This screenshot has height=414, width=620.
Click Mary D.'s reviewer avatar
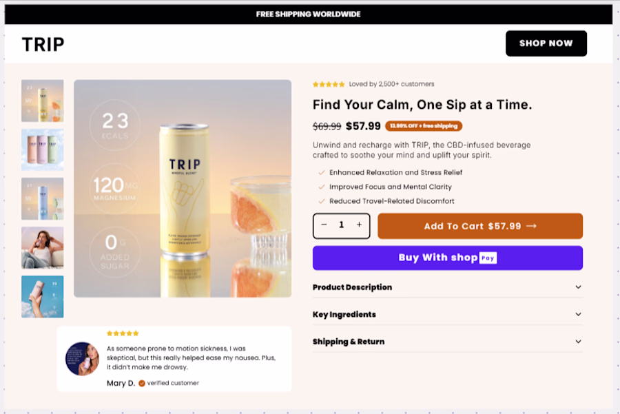82,359
